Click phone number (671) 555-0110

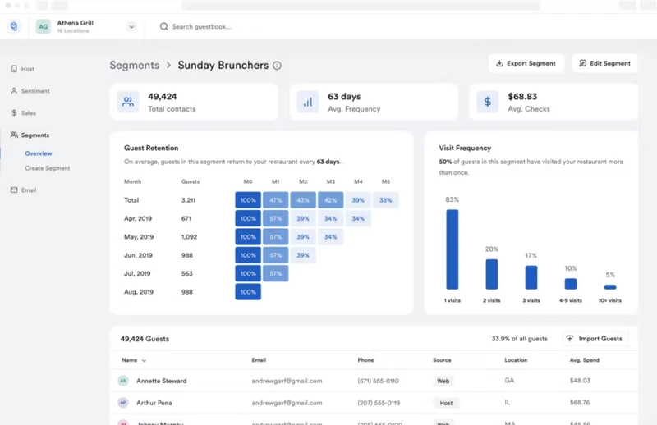click(x=378, y=381)
